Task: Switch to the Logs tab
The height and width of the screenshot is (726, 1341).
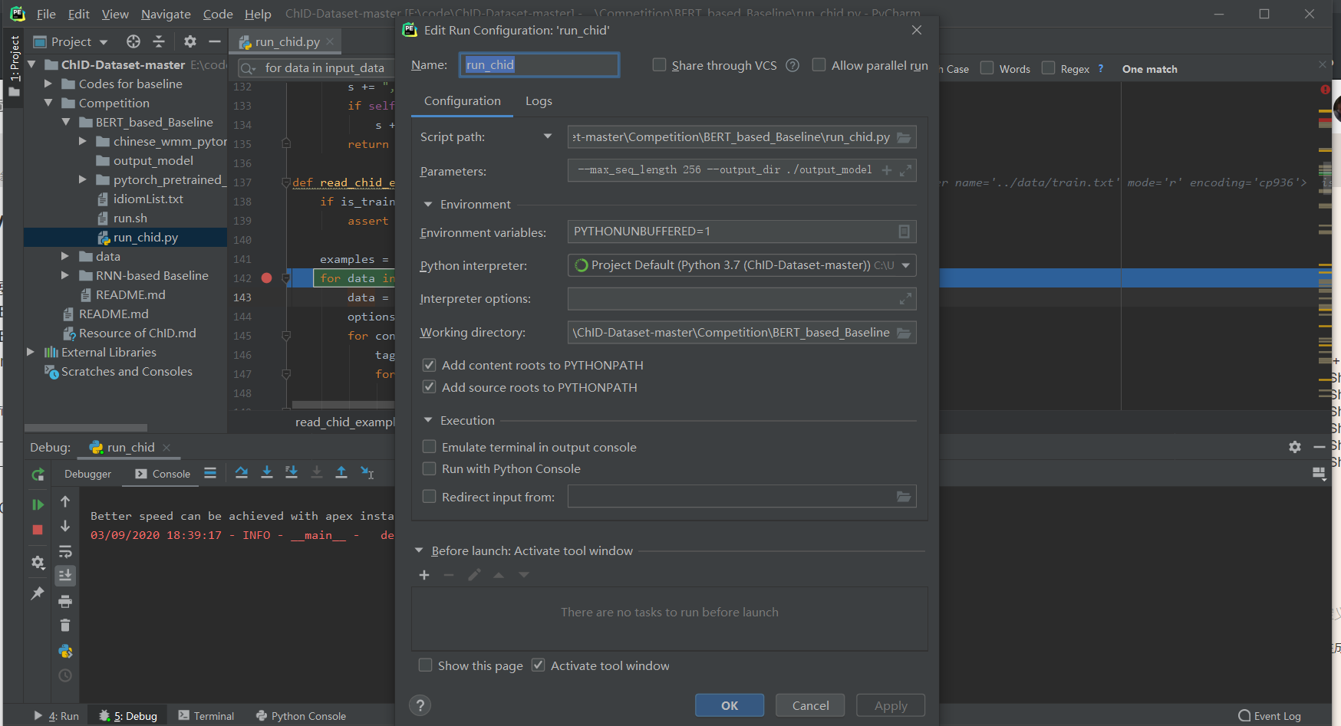Action: tap(539, 101)
